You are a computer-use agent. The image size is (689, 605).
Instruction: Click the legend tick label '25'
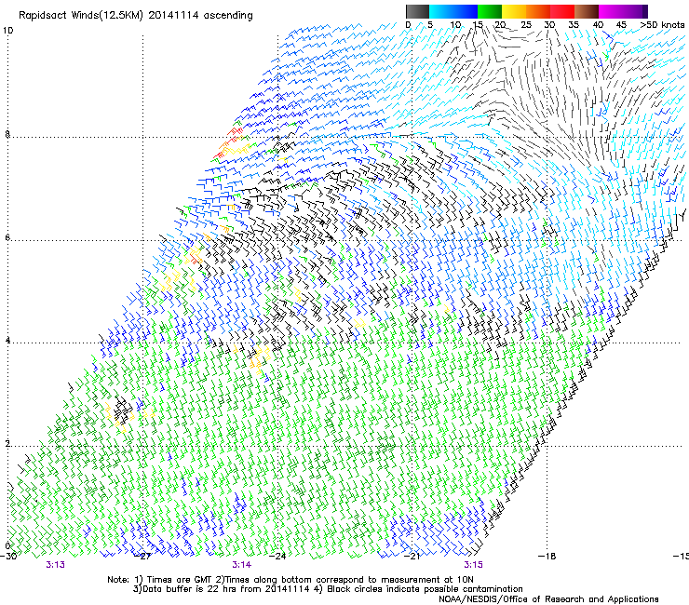point(526,24)
